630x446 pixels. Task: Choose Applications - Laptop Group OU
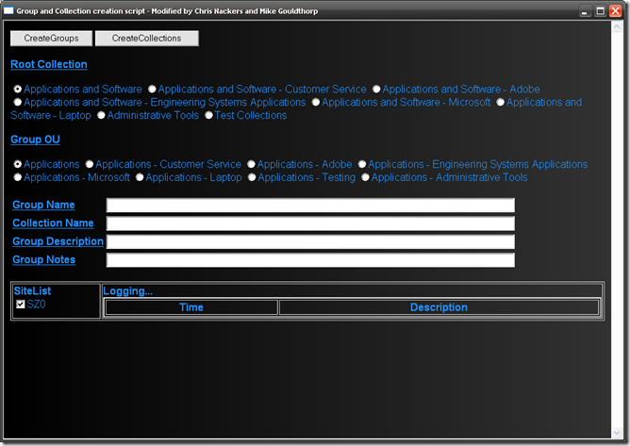tap(140, 177)
